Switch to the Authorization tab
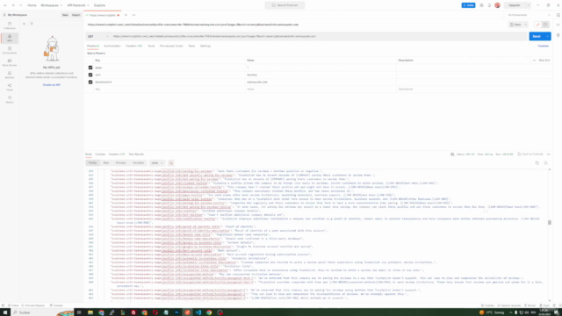 pos(112,46)
